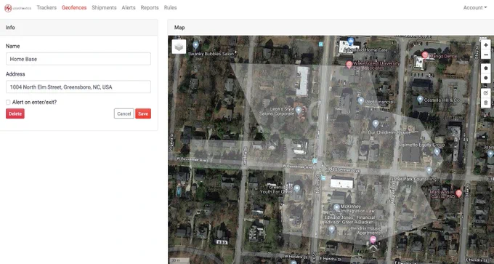494x264 pixels.
Task: Save the geofence changes
Action: pyautogui.click(x=143, y=113)
